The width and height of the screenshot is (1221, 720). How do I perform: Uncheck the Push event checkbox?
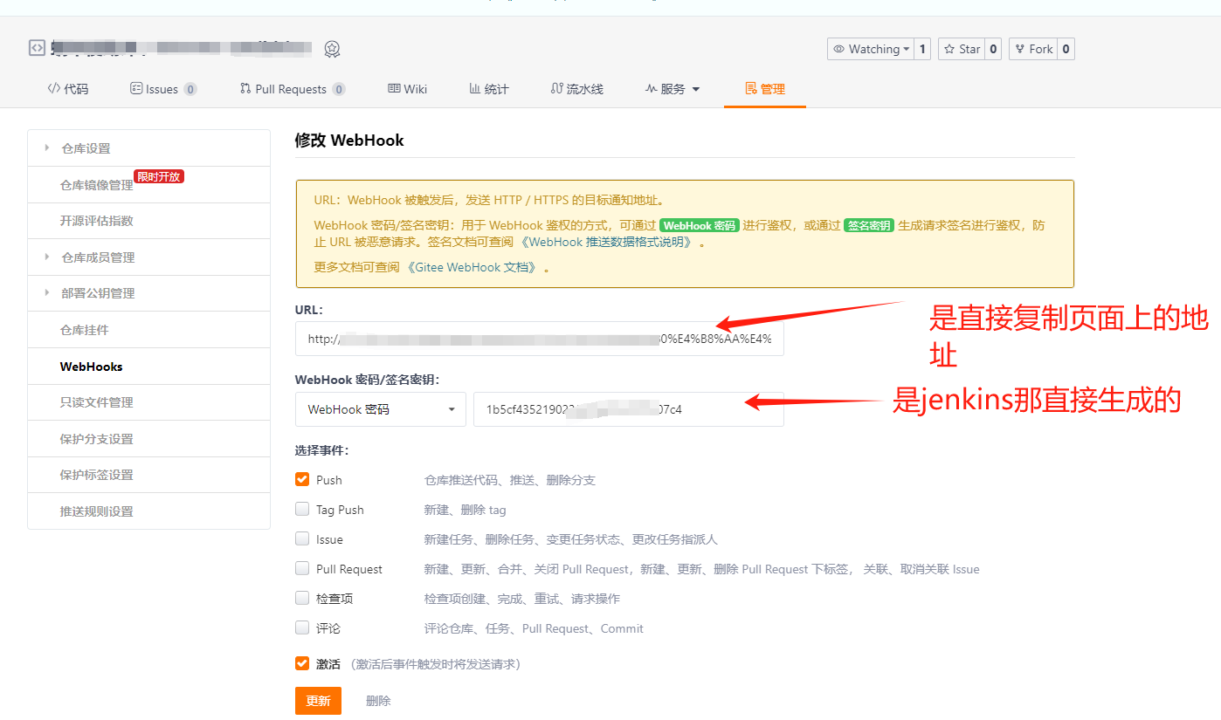click(302, 479)
